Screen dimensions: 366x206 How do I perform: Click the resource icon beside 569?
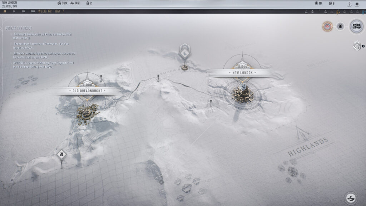point(59,3)
